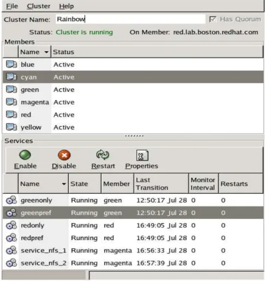Viewport: 265px width, 281px height.
Task: Click computer icon beside green member
Action: [11, 89]
